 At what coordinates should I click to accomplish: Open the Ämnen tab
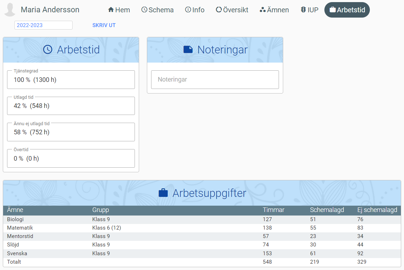tap(274, 10)
